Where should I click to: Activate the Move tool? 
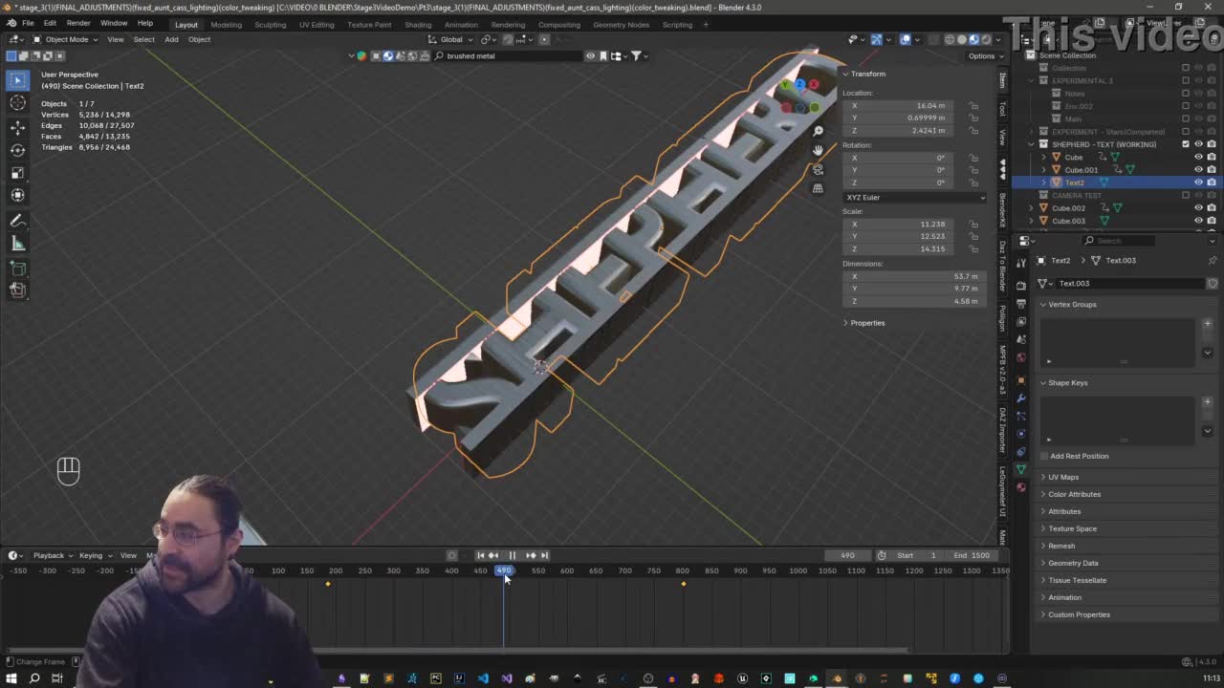[17, 127]
